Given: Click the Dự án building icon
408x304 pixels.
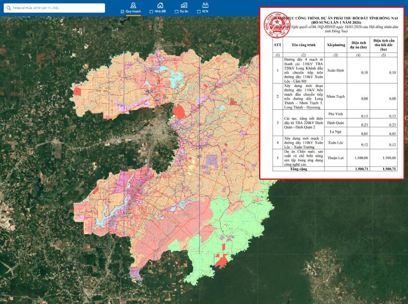Looking at the screenshot, I should pos(184,5).
